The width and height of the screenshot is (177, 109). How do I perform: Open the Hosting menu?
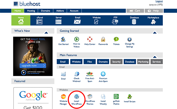(31, 11)
